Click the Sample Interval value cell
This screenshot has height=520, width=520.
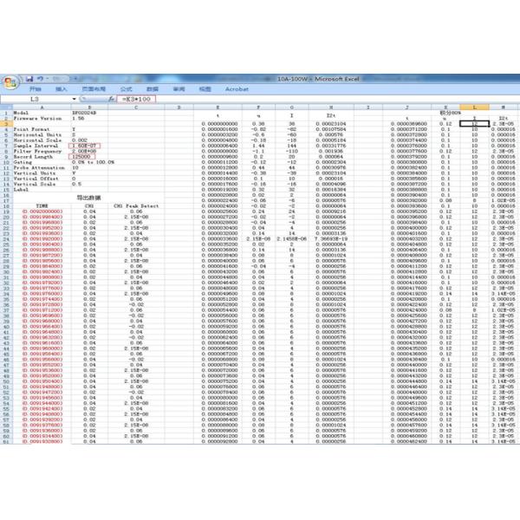pos(85,145)
